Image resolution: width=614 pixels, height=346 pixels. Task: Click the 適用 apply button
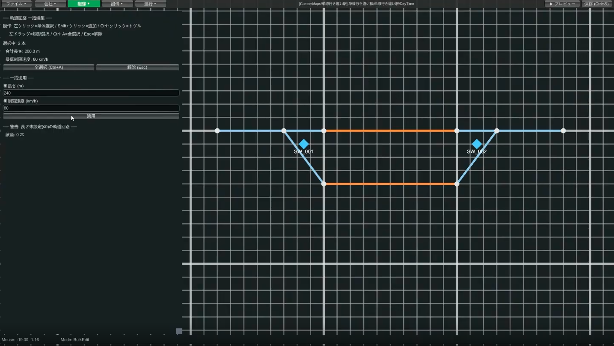pyautogui.click(x=91, y=116)
